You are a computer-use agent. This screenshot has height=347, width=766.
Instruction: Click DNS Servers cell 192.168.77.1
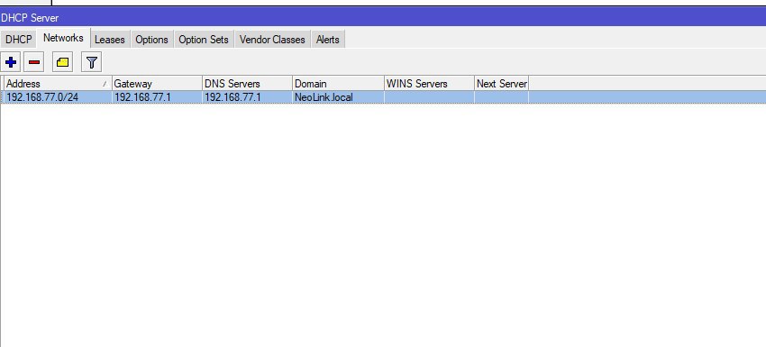tap(247, 97)
